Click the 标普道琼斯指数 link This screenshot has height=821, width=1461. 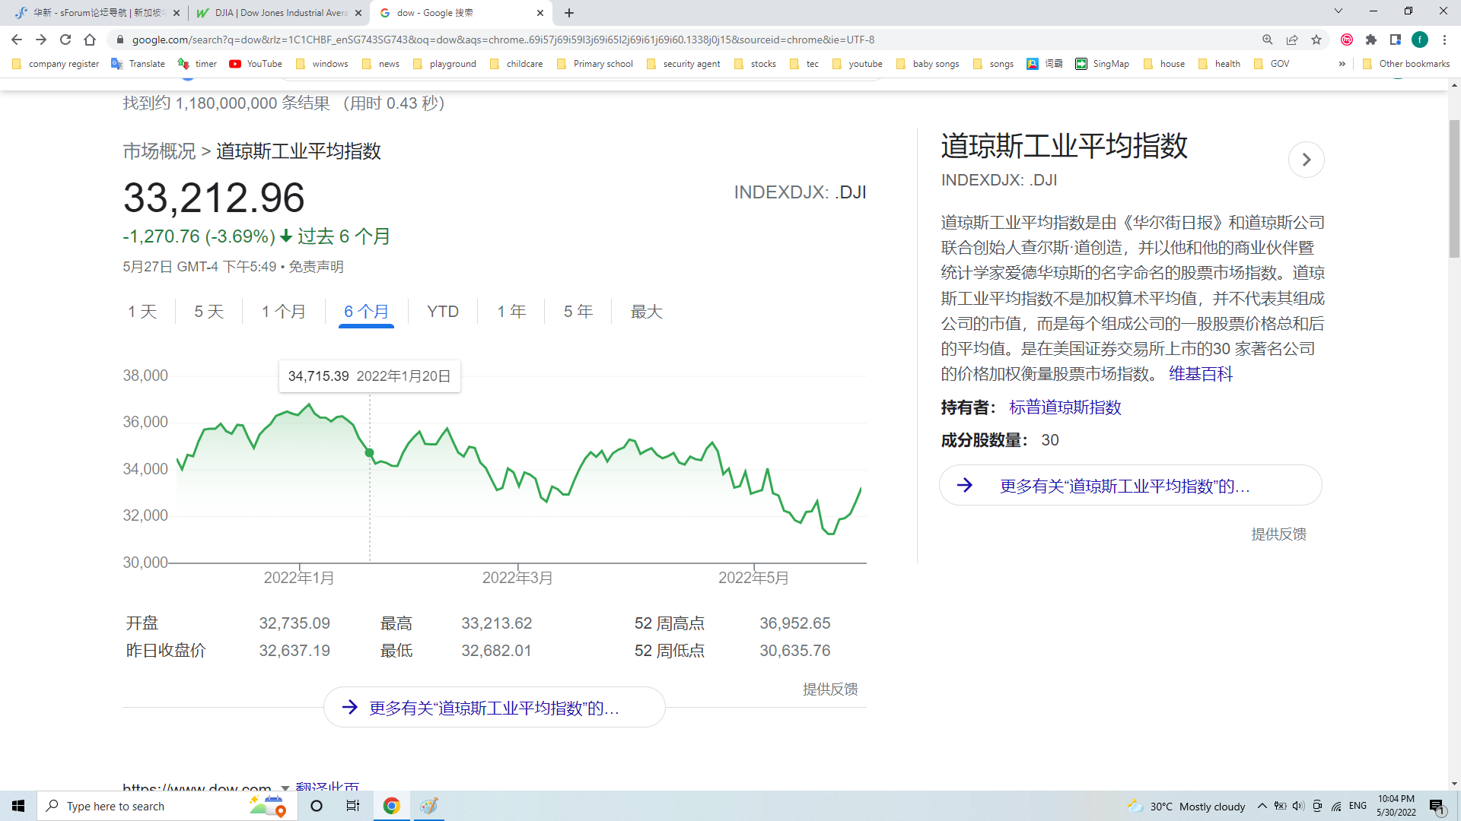tap(1065, 407)
